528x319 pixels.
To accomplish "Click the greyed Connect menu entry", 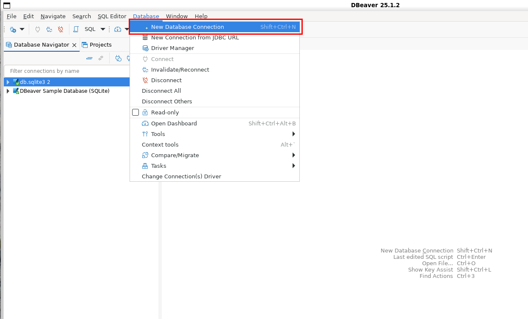I will pos(215,59).
